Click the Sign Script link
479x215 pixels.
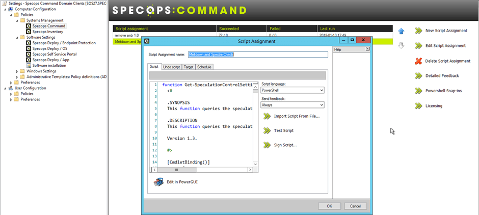pos(285,145)
